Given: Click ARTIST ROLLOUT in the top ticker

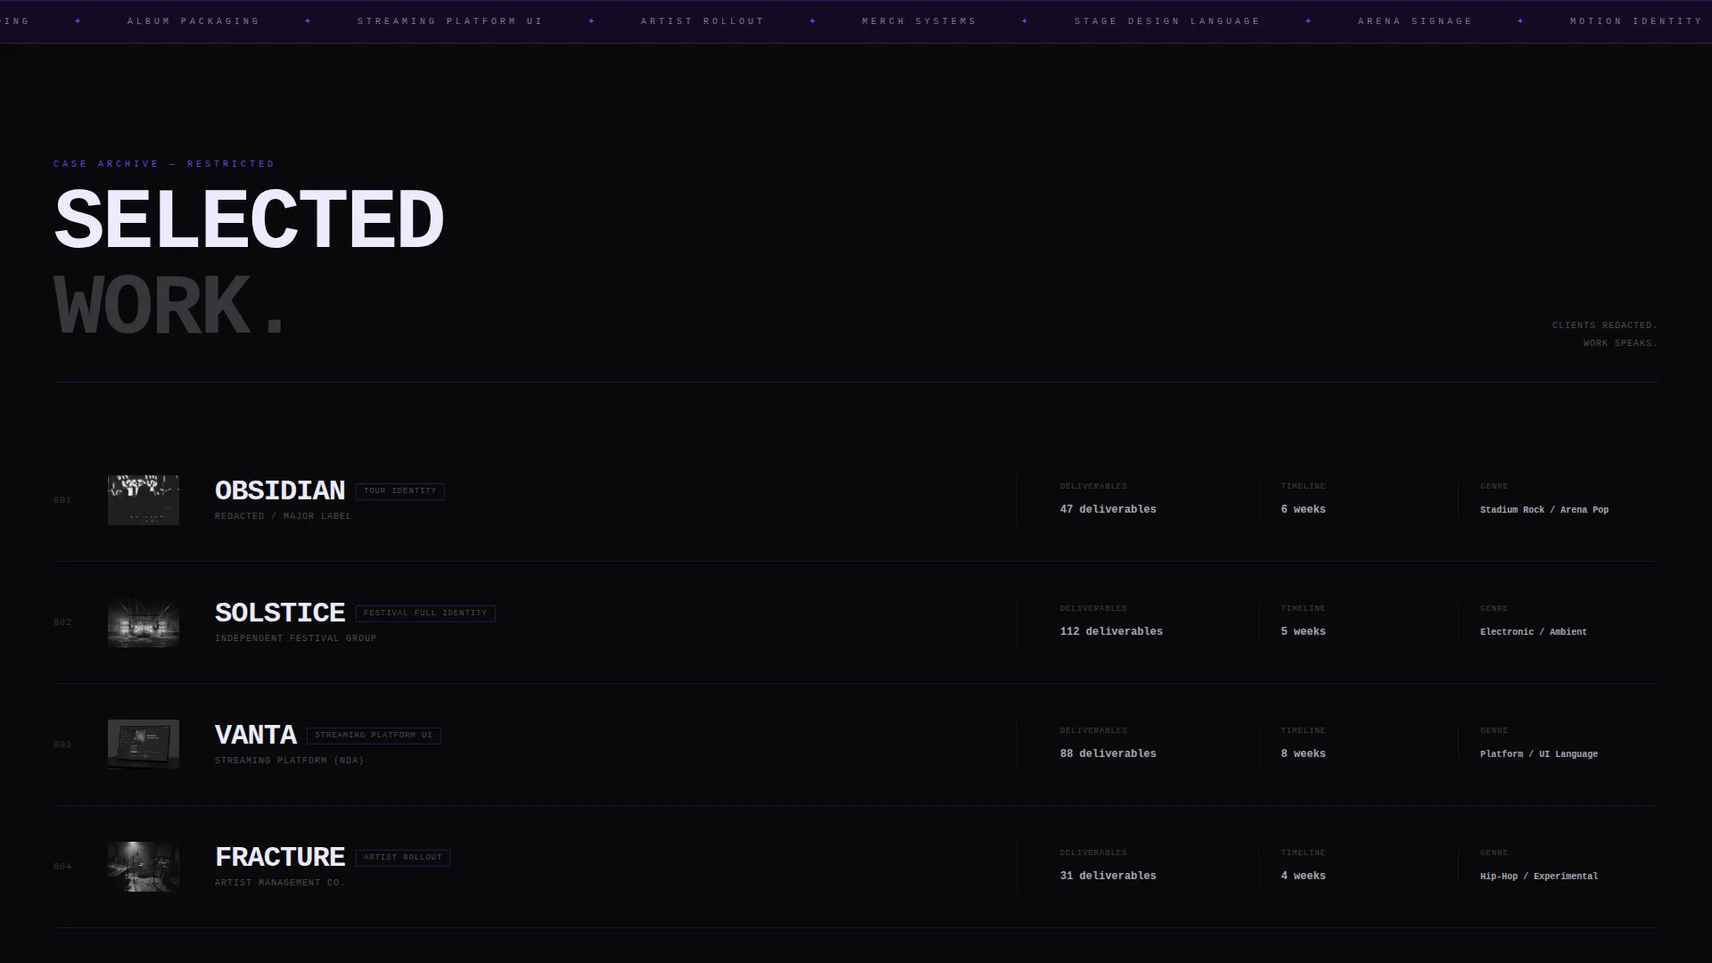Looking at the screenshot, I should 703,21.
